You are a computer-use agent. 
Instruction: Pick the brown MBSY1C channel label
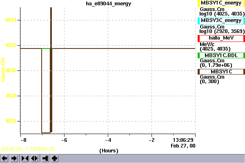(221, 72)
